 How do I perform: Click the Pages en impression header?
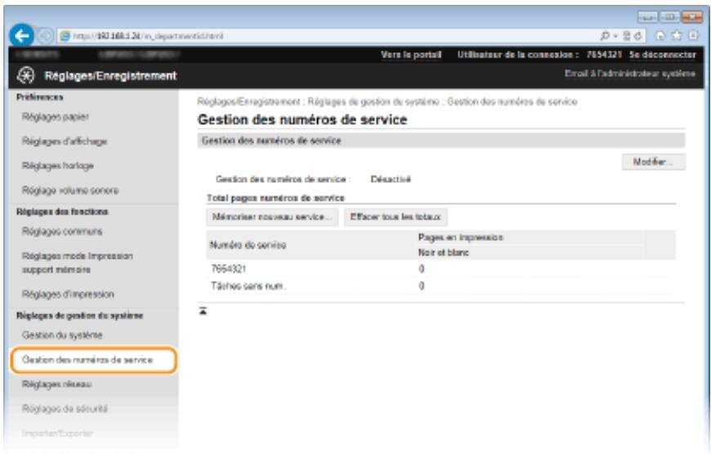(x=460, y=238)
